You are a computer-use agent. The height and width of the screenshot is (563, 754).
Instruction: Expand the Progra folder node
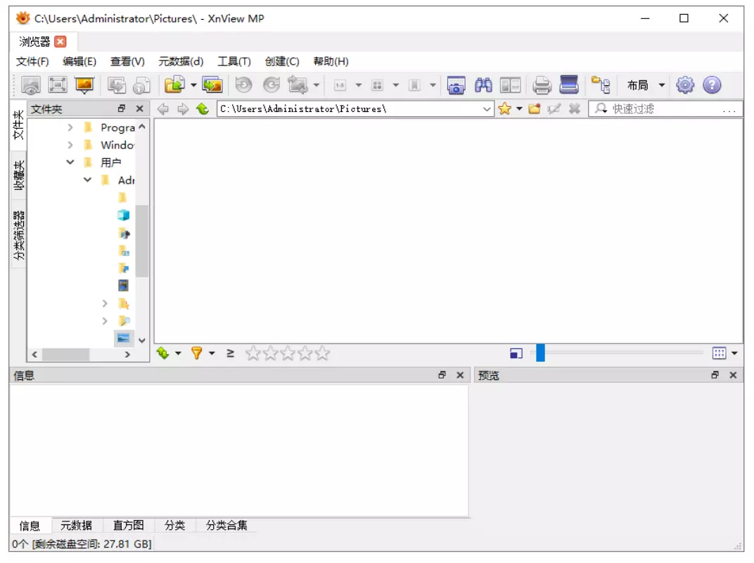(x=70, y=127)
